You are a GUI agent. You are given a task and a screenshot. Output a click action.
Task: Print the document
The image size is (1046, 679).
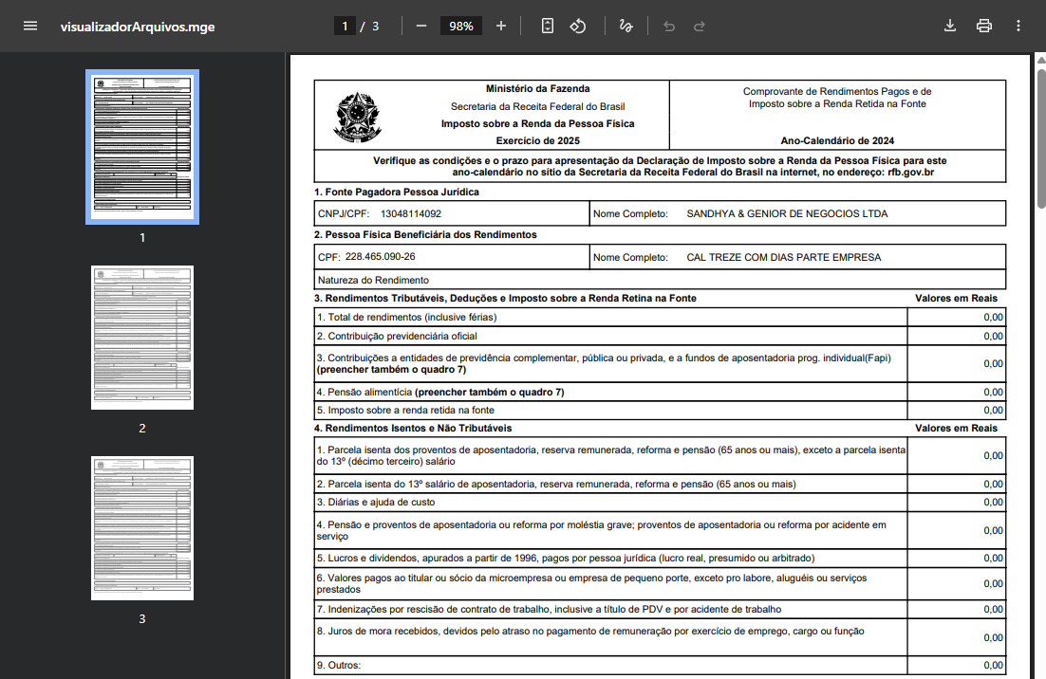(984, 26)
